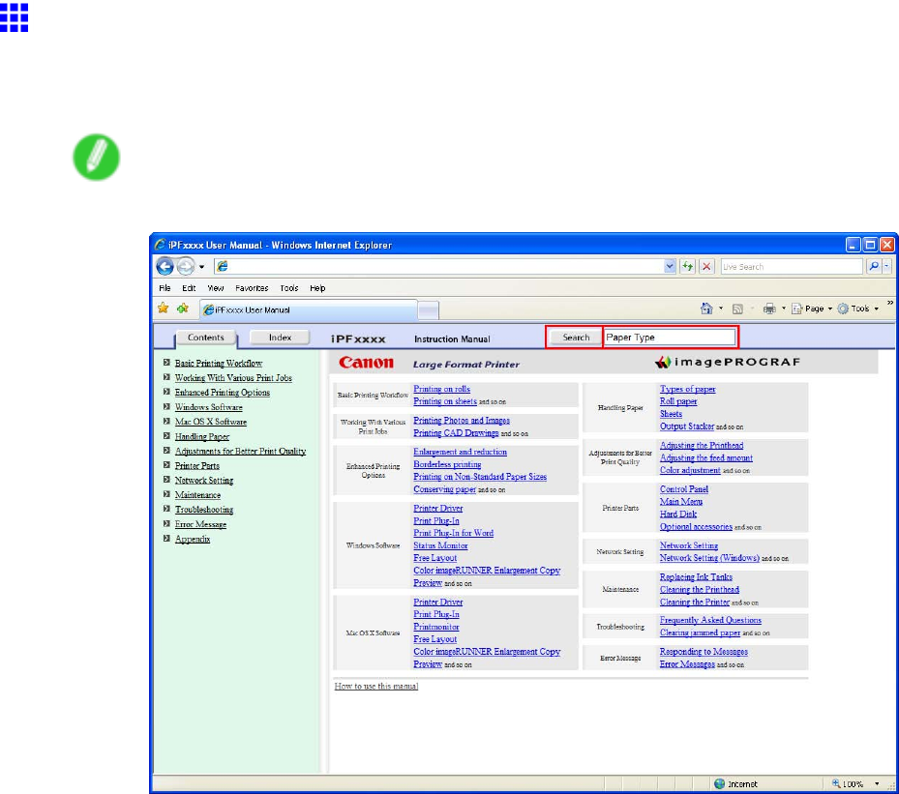
Task: Open Maintenance in sidebar
Action: pyautogui.click(x=197, y=495)
